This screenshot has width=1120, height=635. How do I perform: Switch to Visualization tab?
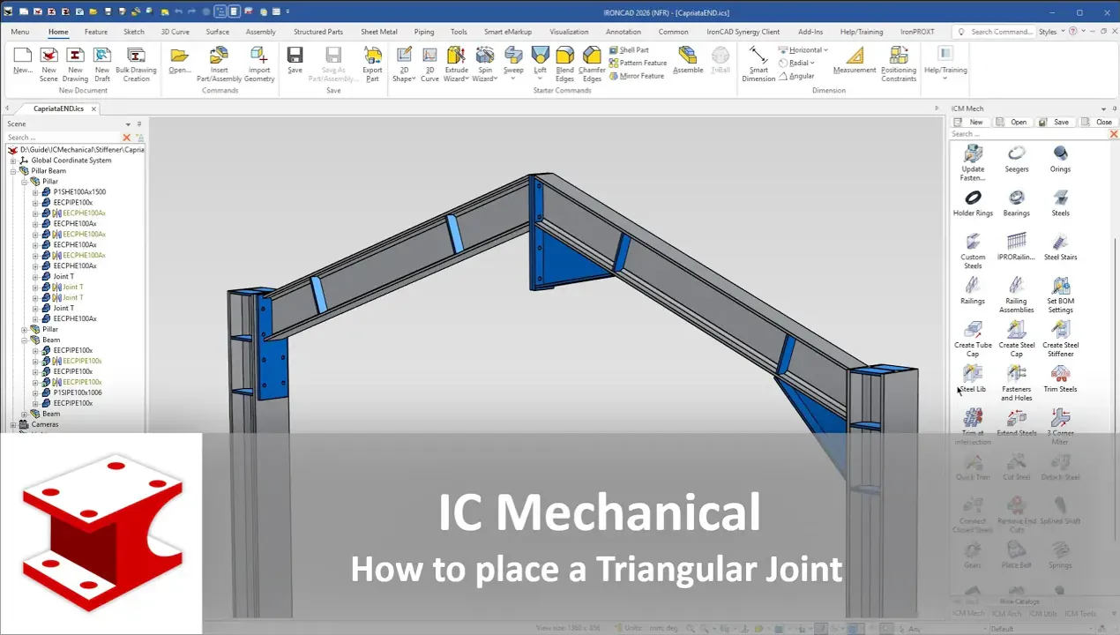point(569,32)
